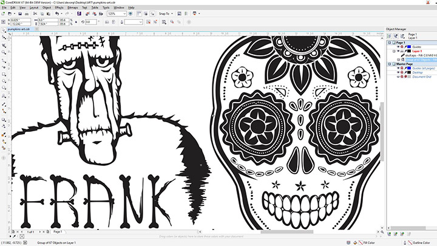The height and width of the screenshot is (246, 437).
Task: Toggle the lock ratio padlock
Action: coord(76,22)
